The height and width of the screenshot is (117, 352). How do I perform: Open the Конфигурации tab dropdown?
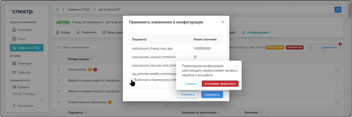257,32
